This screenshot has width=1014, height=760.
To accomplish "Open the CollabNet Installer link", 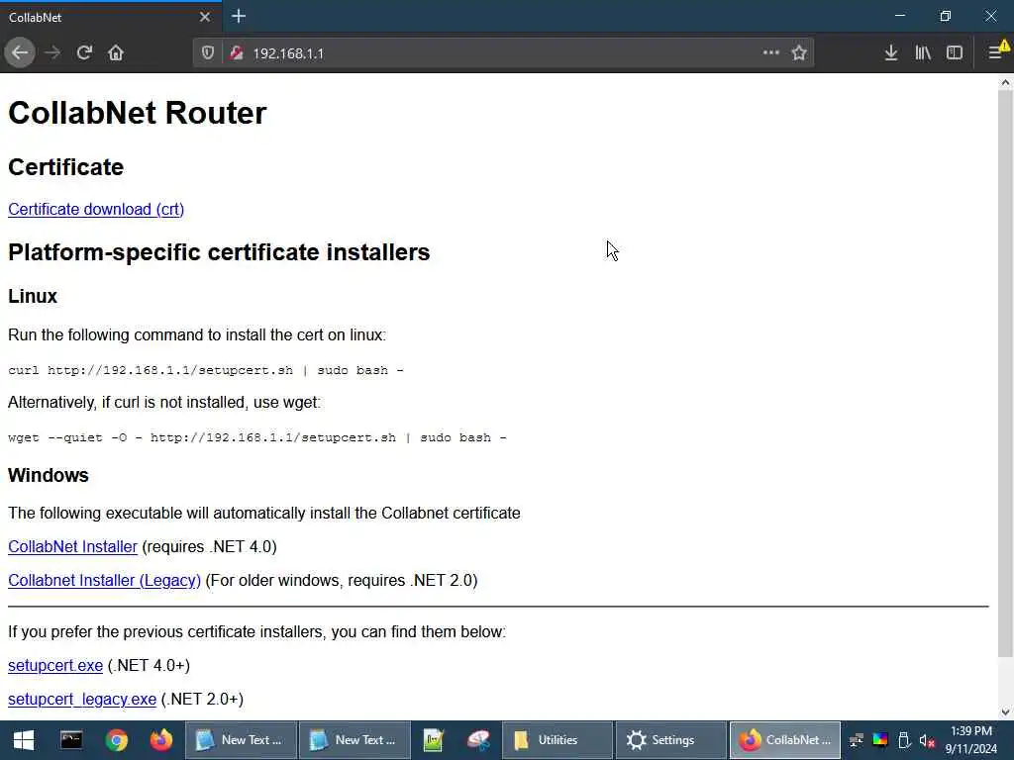I will tap(72, 546).
